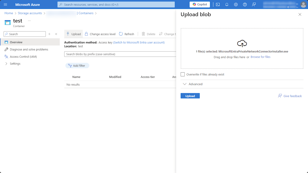Screen dimensions: 308x173
Task: Open Storage accounts breadcrumb
Action: [30, 13]
